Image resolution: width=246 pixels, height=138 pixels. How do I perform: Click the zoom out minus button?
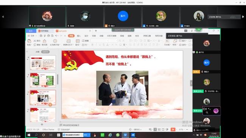tap(187, 129)
